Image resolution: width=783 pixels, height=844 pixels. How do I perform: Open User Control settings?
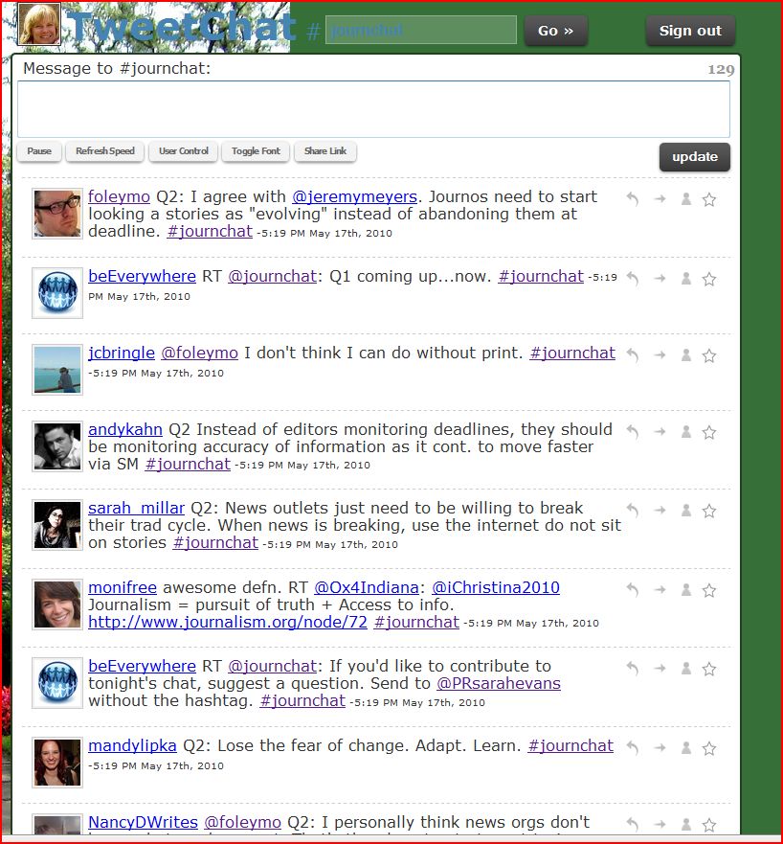[184, 151]
